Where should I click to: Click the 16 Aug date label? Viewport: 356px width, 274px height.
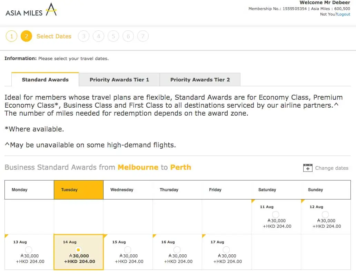click(x=168, y=242)
